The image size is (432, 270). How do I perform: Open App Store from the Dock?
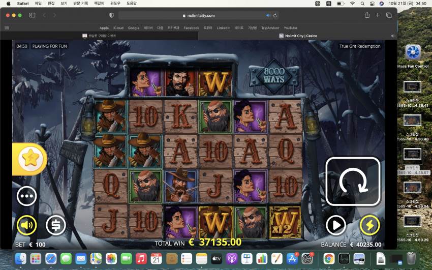click(292, 259)
